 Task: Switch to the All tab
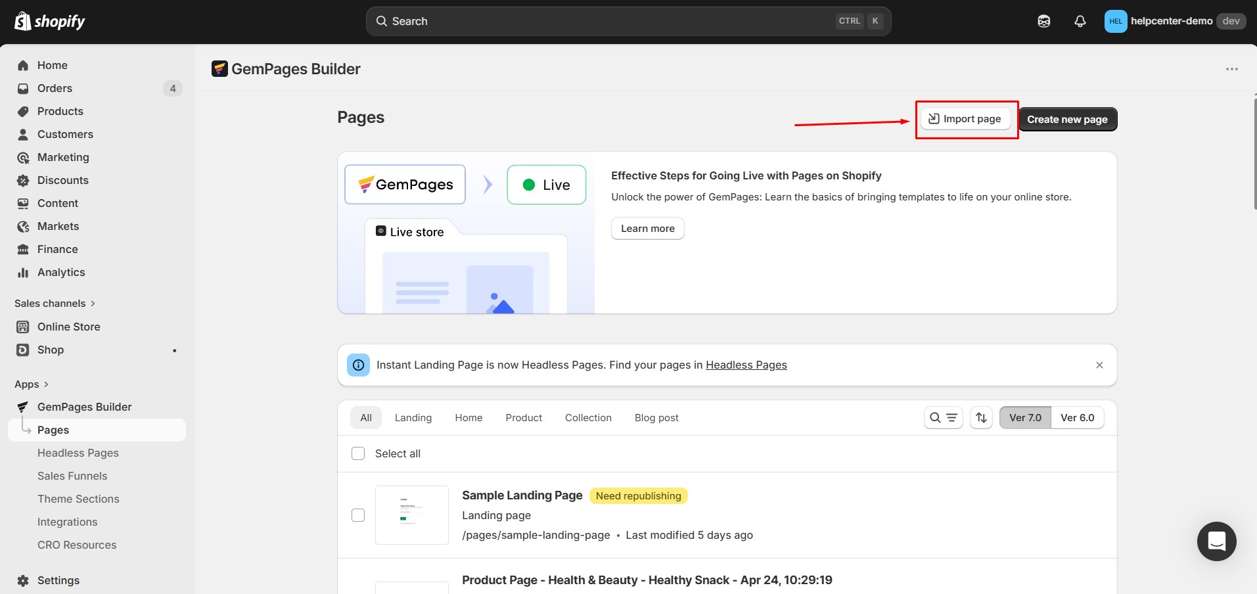tap(366, 417)
